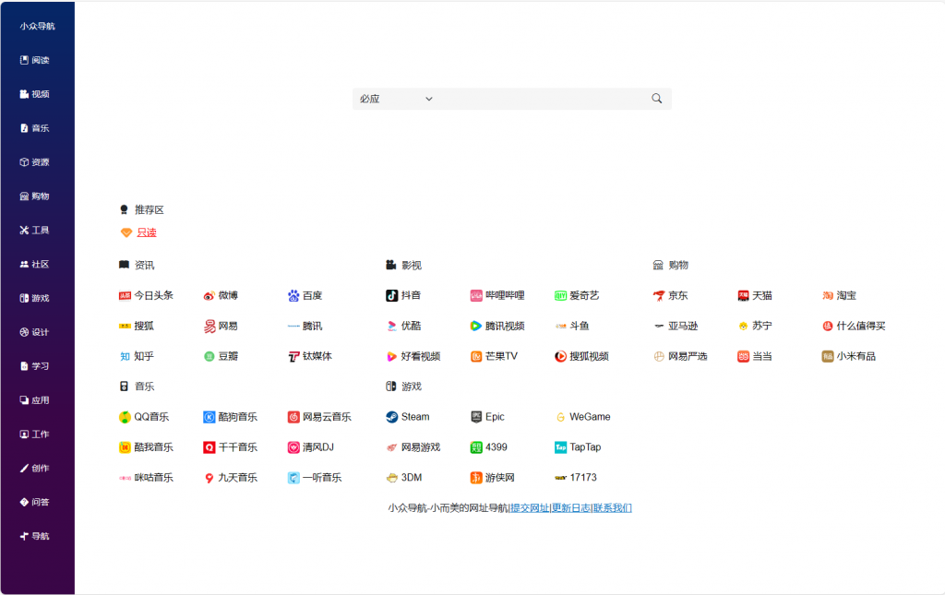Image resolution: width=945 pixels, height=595 pixels.
Task: Open the 千千音乐 link
Action: pyautogui.click(x=231, y=447)
